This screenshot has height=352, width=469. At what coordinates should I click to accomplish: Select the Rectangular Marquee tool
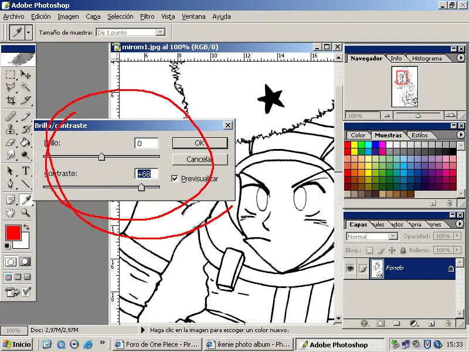tap(10, 75)
